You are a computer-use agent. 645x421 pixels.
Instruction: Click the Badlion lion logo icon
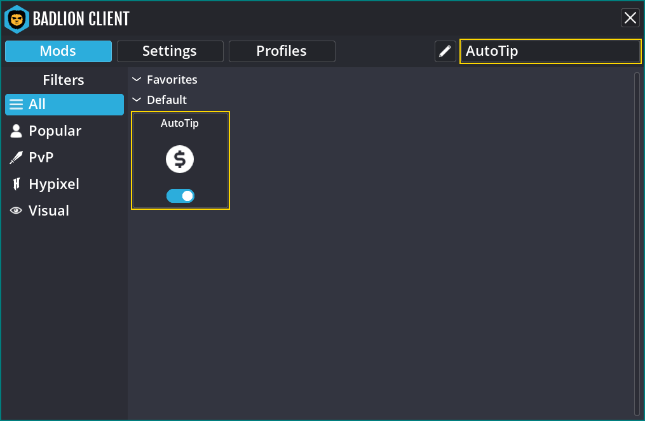(17, 19)
